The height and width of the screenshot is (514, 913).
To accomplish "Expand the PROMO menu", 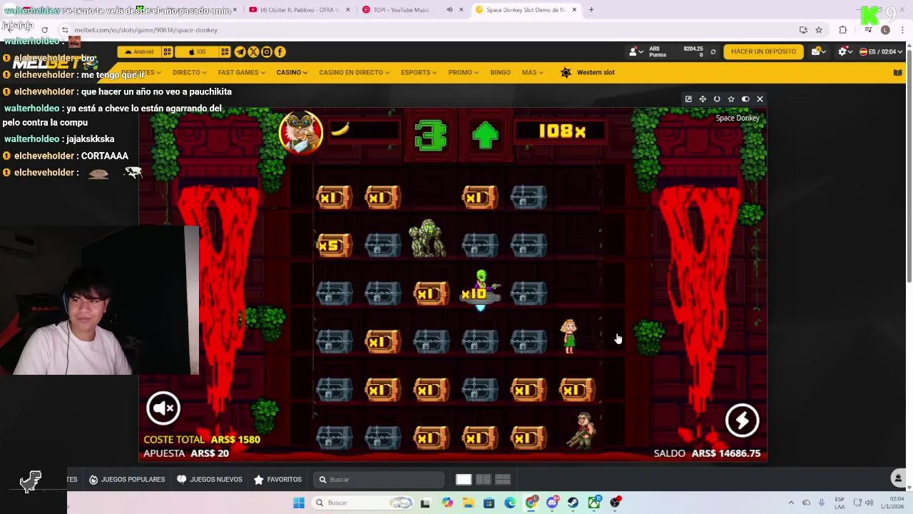I will [x=464, y=72].
